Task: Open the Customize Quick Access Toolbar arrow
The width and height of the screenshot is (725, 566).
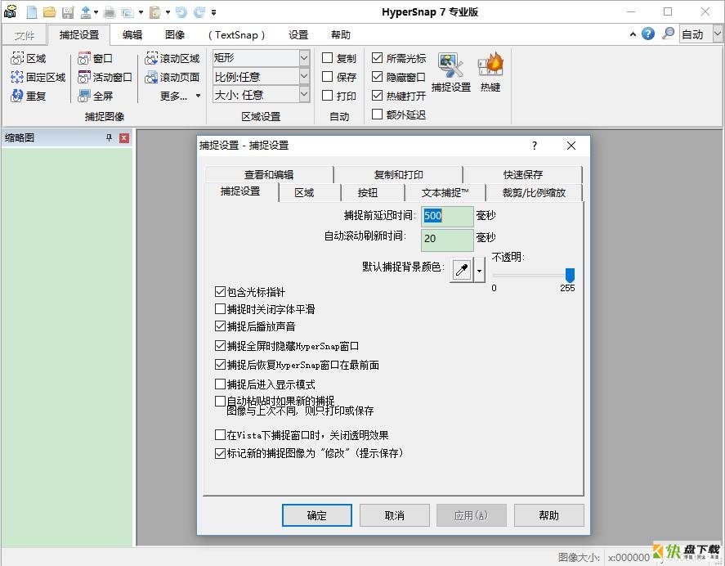Action: point(213,12)
